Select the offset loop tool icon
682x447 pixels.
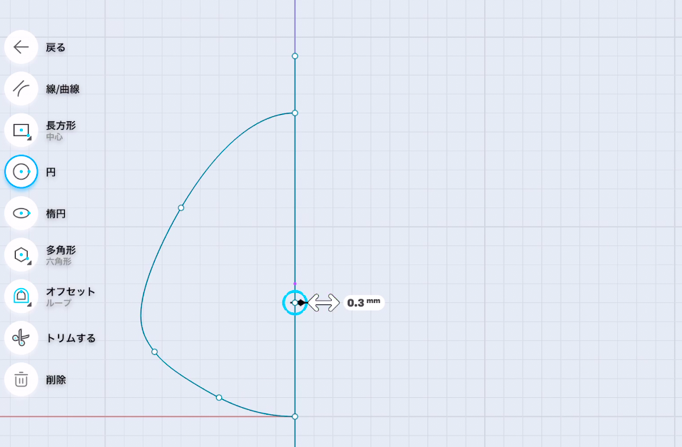[21, 297]
